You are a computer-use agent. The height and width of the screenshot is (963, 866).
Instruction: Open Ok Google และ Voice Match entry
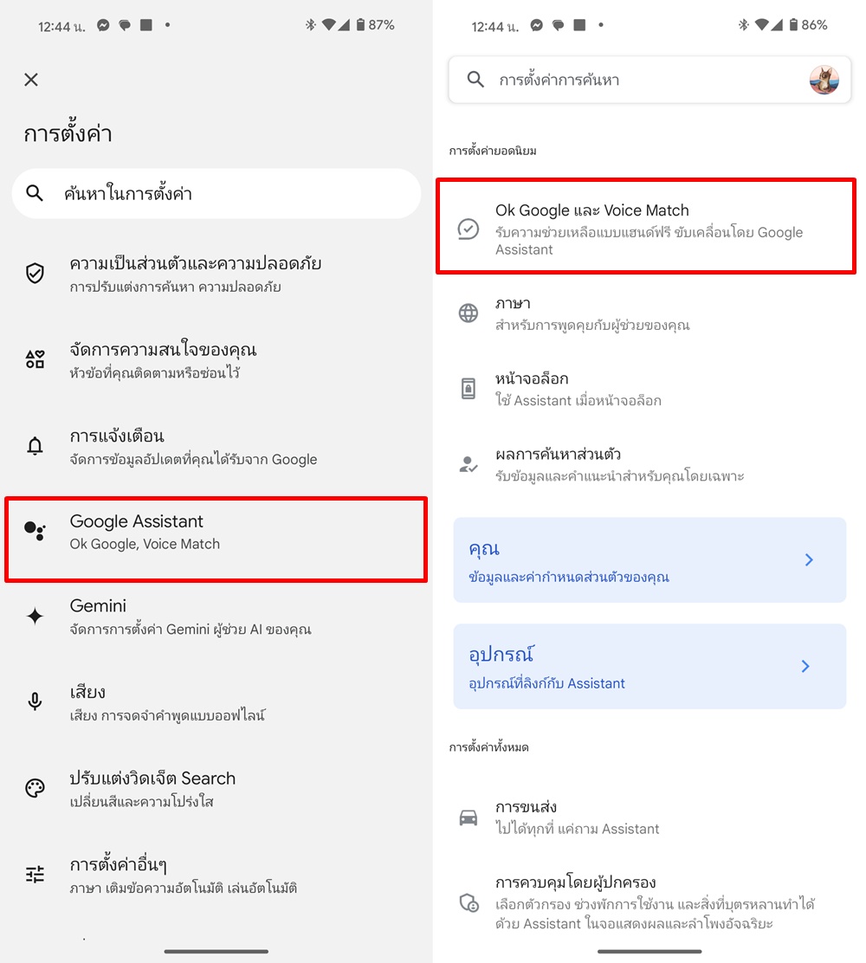645,226
